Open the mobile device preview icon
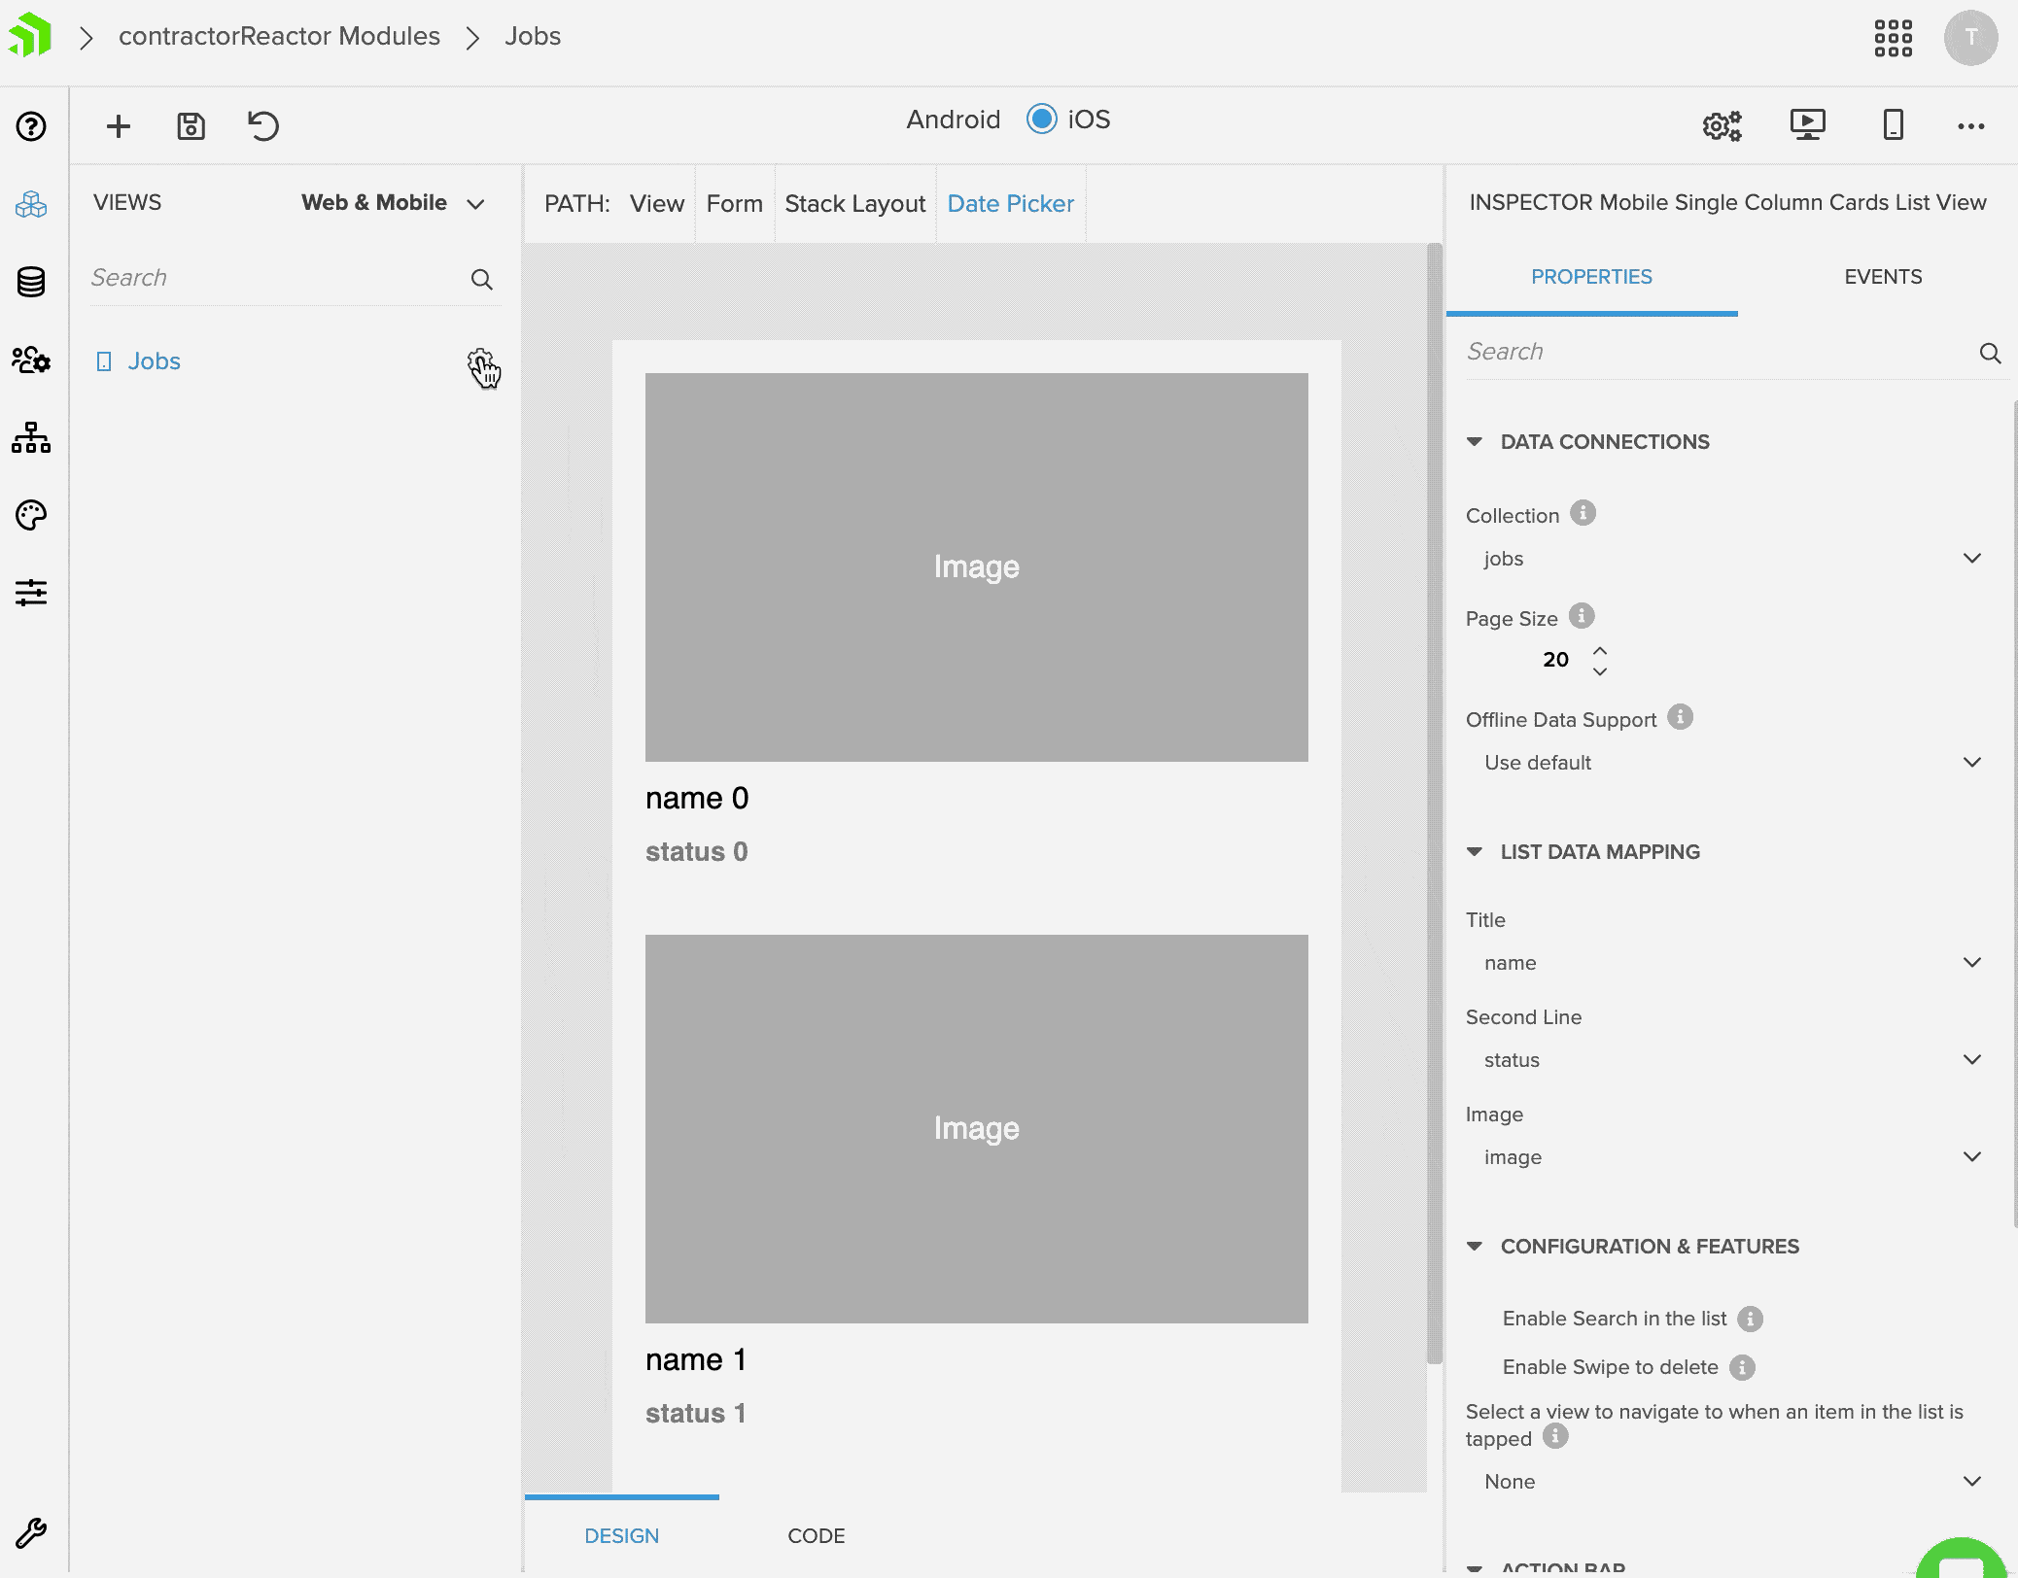Image resolution: width=2018 pixels, height=1578 pixels. (1892, 125)
